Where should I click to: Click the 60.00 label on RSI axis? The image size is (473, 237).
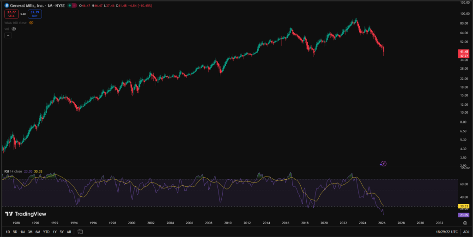pyautogui.click(x=465, y=183)
